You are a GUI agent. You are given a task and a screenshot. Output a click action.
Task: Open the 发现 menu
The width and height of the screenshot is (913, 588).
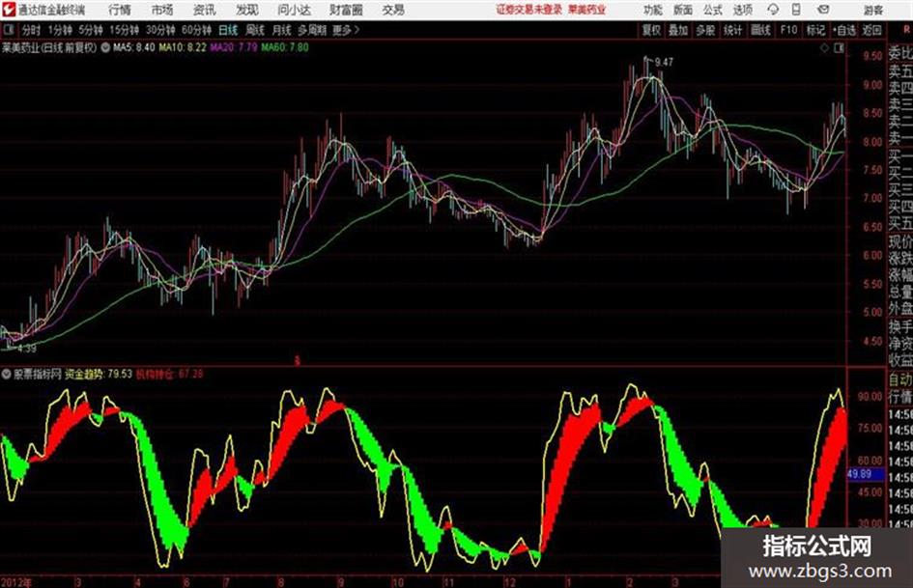(x=247, y=10)
